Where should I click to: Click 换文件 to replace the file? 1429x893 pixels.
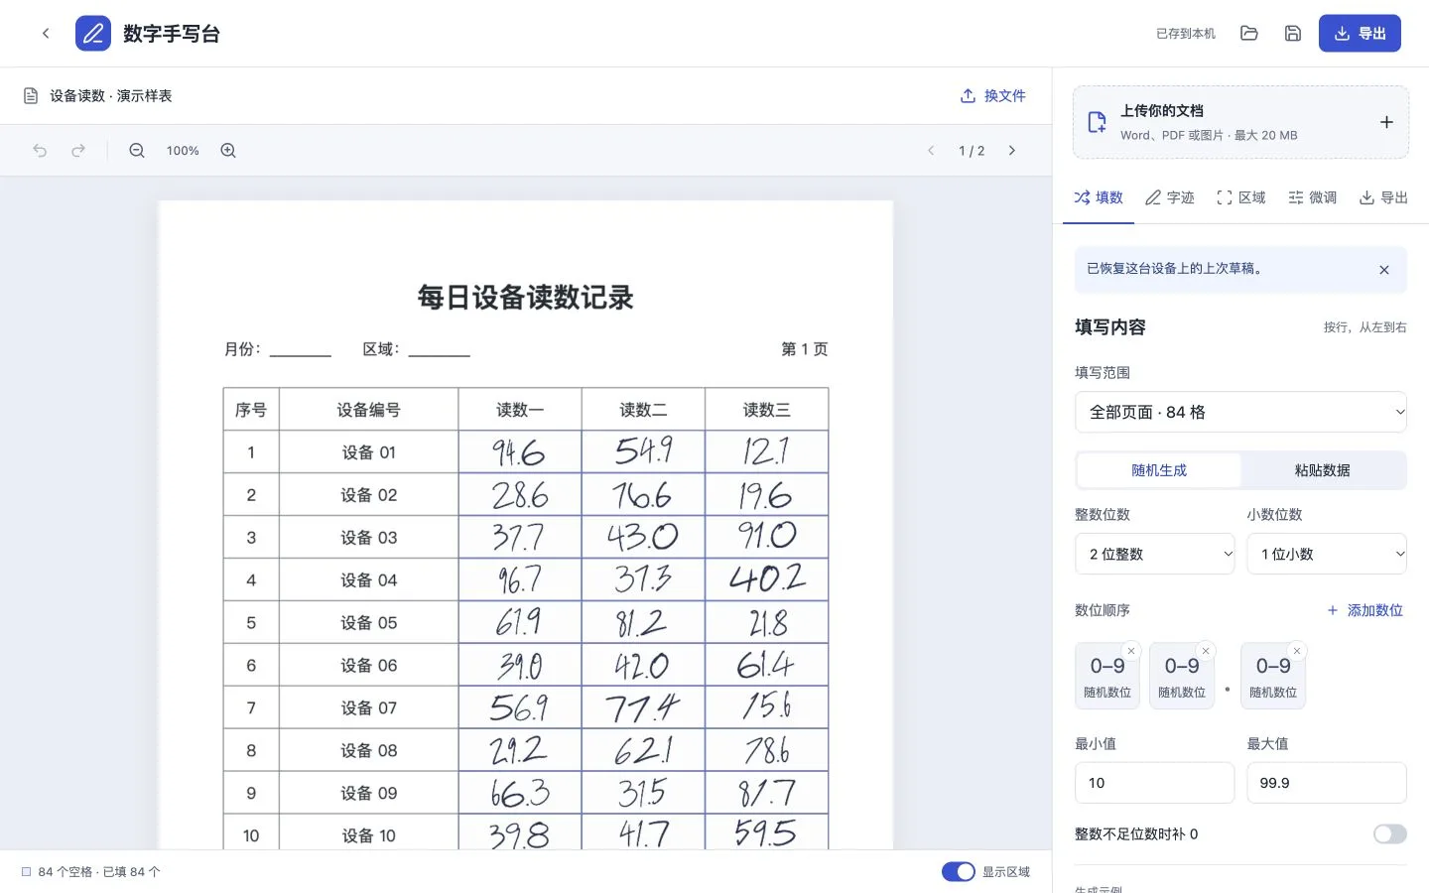(993, 96)
